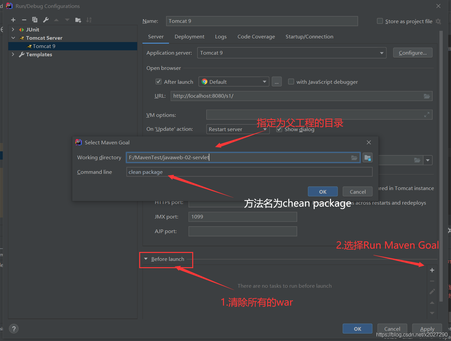Expand the VM options field
Image resolution: width=451 pixels, height=341 pixels.
tap(427, 115)
